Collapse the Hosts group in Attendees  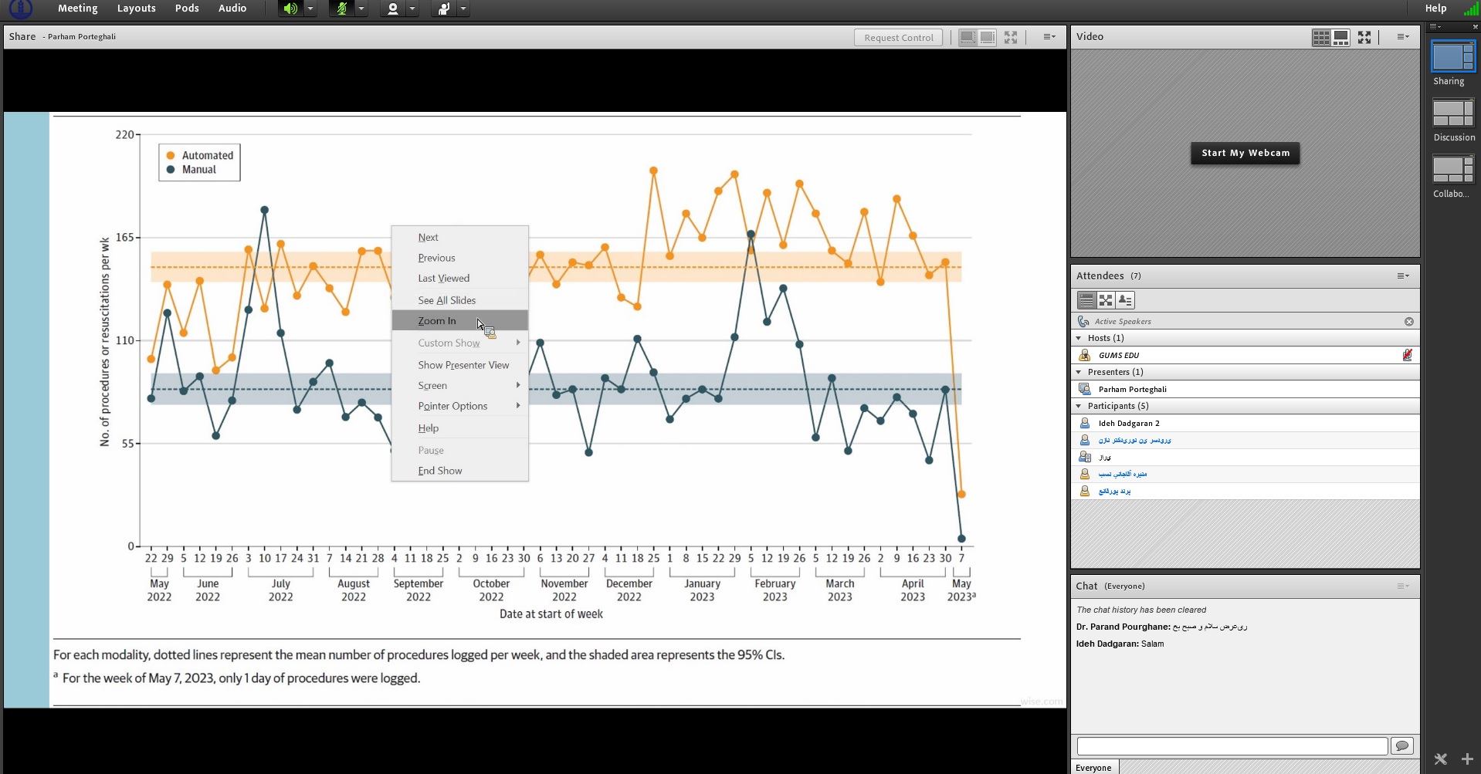click(x=1079, y=338)
